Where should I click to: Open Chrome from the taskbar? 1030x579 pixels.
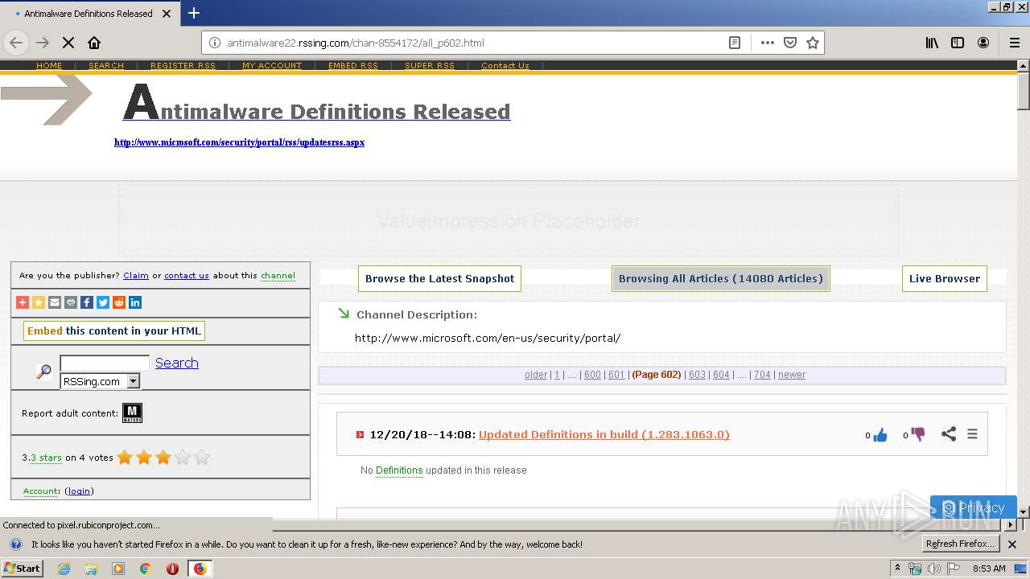pos(145,569)
